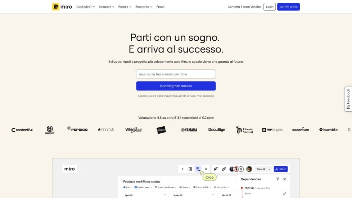
Task: Click the Miro logo in the header
Action: coord(62,7)
